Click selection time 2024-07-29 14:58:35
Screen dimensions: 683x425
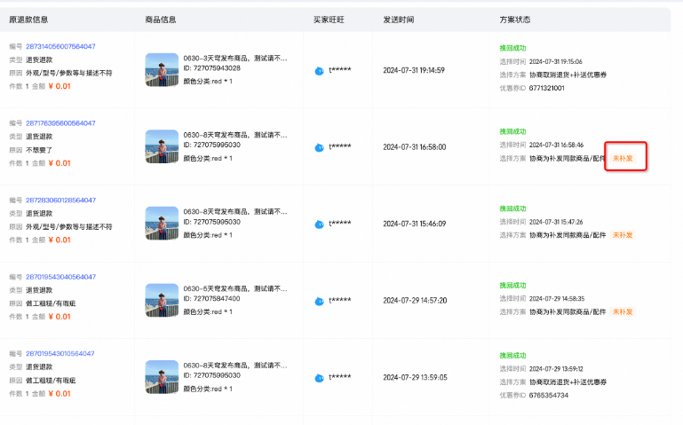pos(557,299)
